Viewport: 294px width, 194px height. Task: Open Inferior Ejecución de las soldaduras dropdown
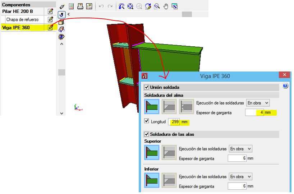point(240,177)
